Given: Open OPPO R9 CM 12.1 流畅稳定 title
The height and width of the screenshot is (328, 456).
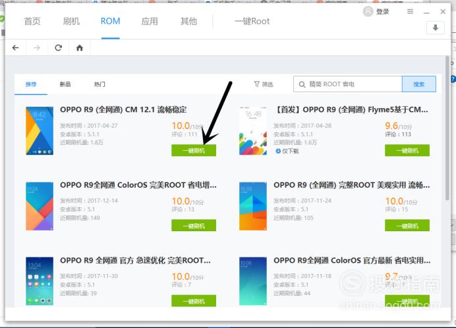Looking at the screenshot, I should coord(123,109).
